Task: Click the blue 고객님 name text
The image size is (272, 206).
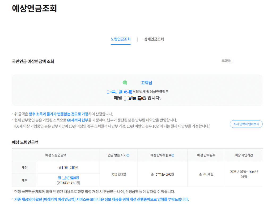Action: [146, 83]
